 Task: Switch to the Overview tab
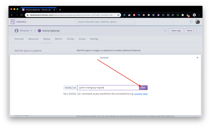[x=19, y=39]
